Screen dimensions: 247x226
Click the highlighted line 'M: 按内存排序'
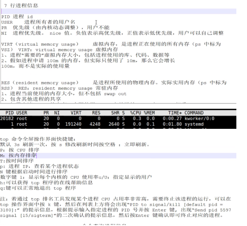pyautogui.click(x=18, y=155)
